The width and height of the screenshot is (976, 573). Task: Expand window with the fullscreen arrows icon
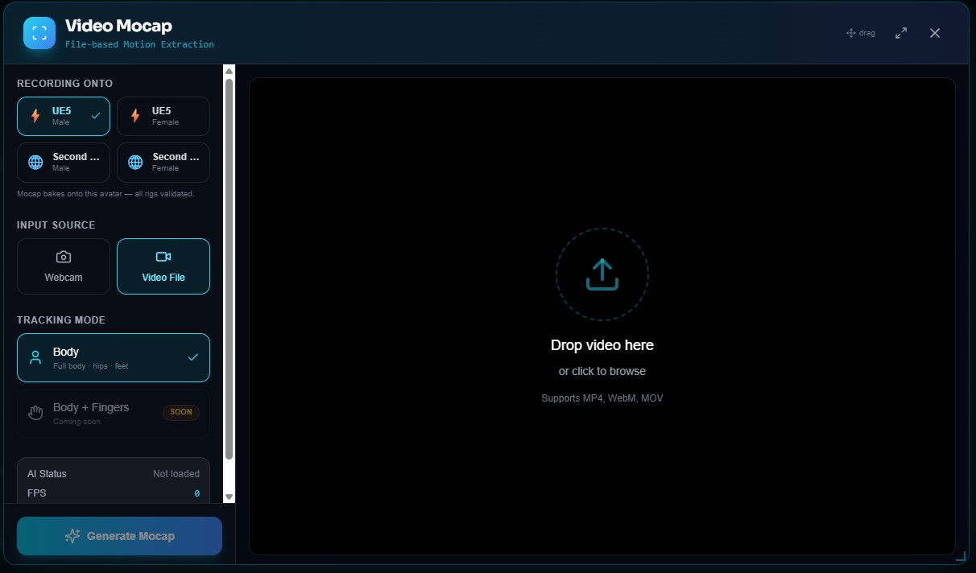(901, 33)
